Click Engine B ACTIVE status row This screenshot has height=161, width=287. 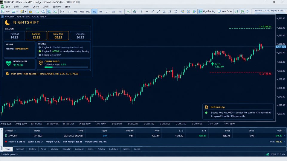coord(64,51)
